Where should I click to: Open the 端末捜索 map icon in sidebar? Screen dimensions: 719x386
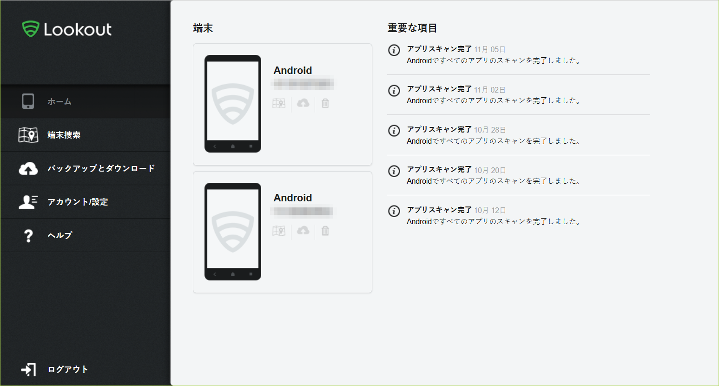point(28,135)
